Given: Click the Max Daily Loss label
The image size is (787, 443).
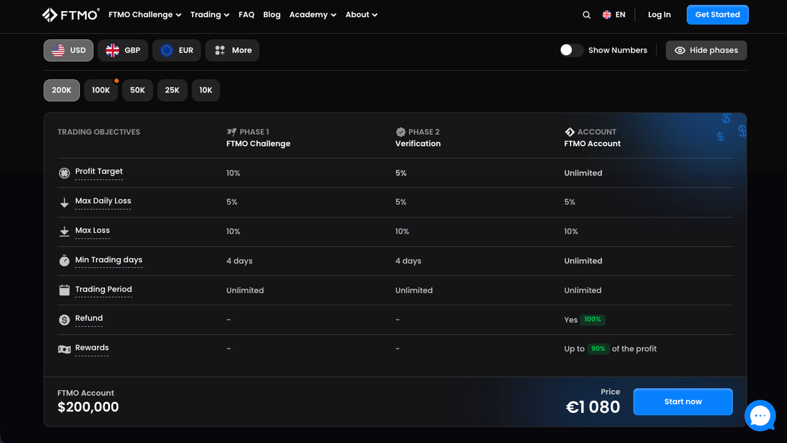Looking at the screenshot, I should 103,201.
